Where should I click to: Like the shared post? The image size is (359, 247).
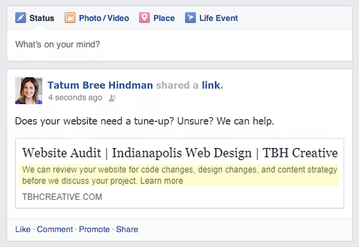22,229
